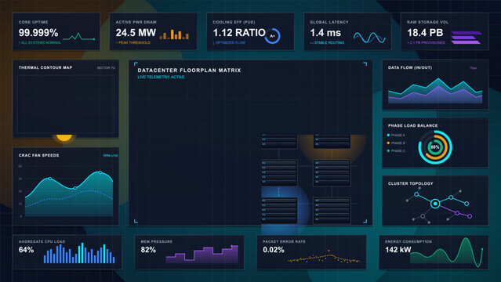Select the 82% memory pressure value
501x282 pixels.
click(148, 250)
